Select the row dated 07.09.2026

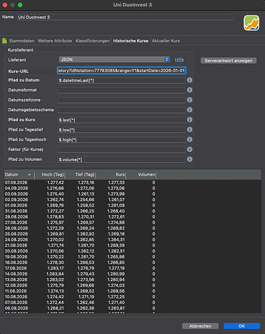[x=133, y=182]
